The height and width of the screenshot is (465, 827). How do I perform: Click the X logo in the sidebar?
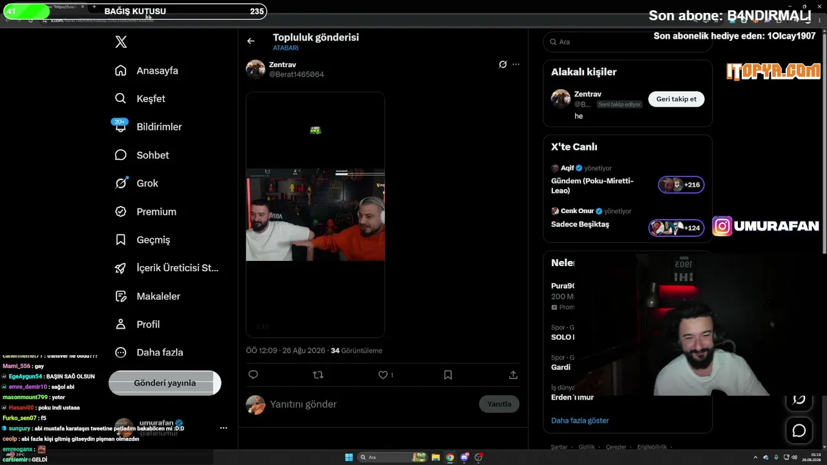[121, 42]
